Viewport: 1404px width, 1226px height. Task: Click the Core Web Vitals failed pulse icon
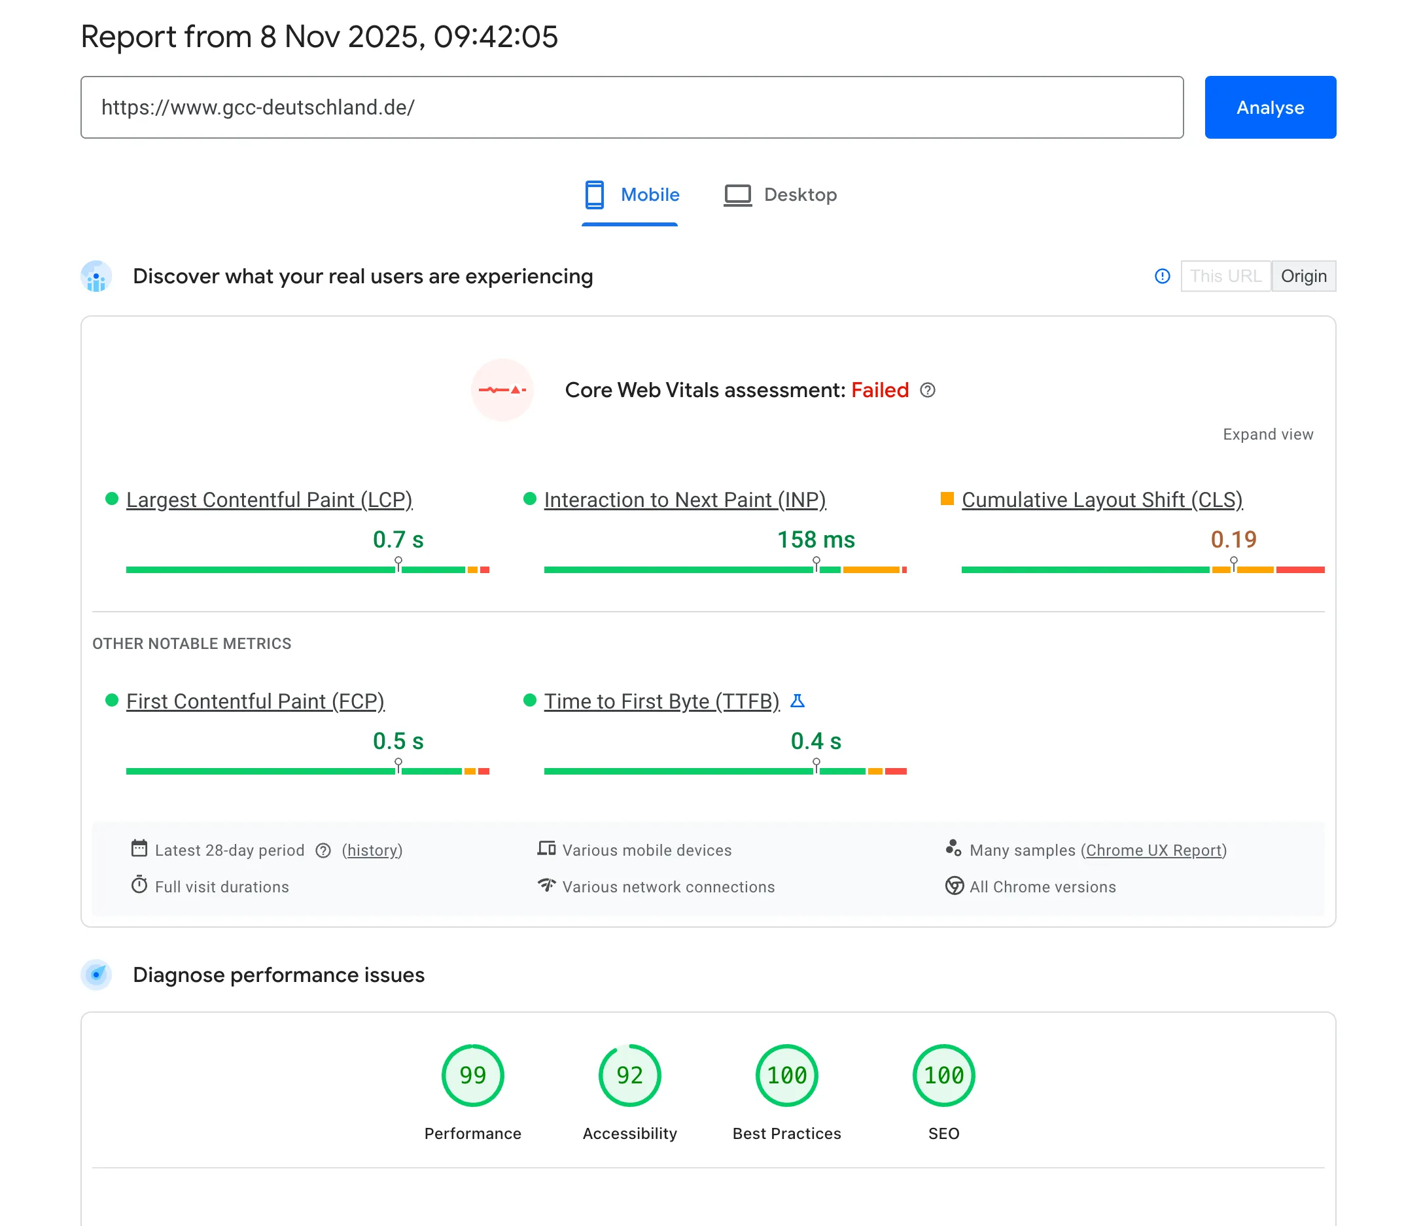[502, 390]
